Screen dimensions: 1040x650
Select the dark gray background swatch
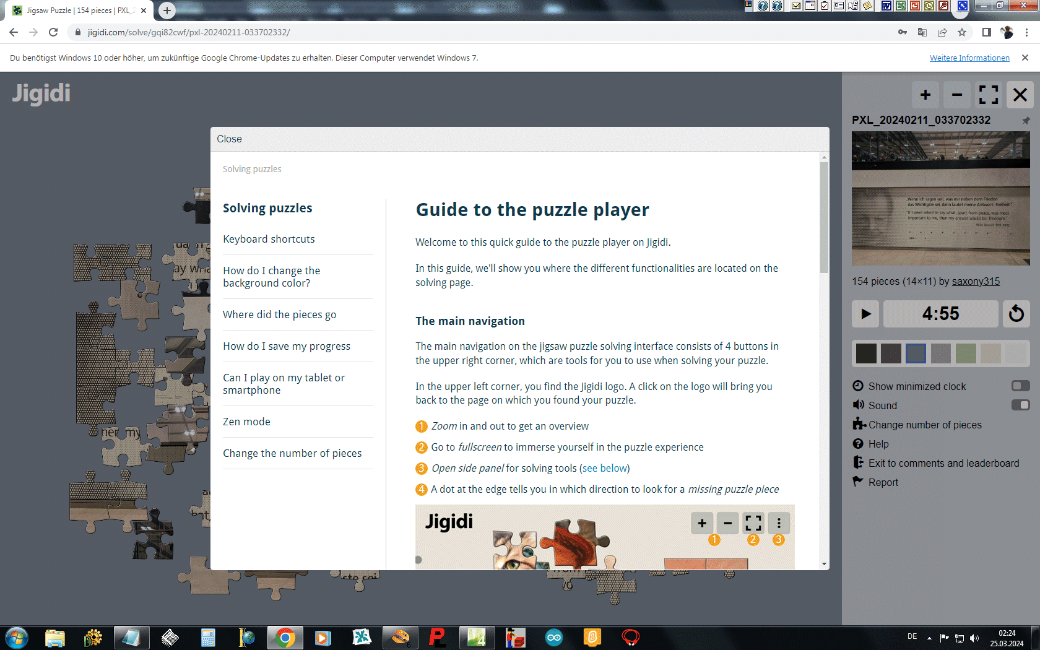click(891, 353)
